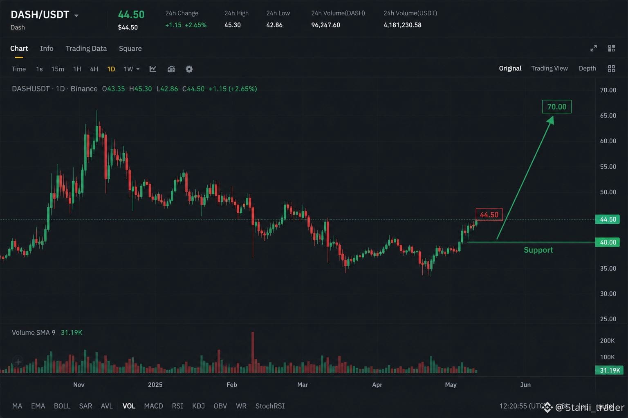Open the Square tab
628x418 pixels.
point(130,48)
